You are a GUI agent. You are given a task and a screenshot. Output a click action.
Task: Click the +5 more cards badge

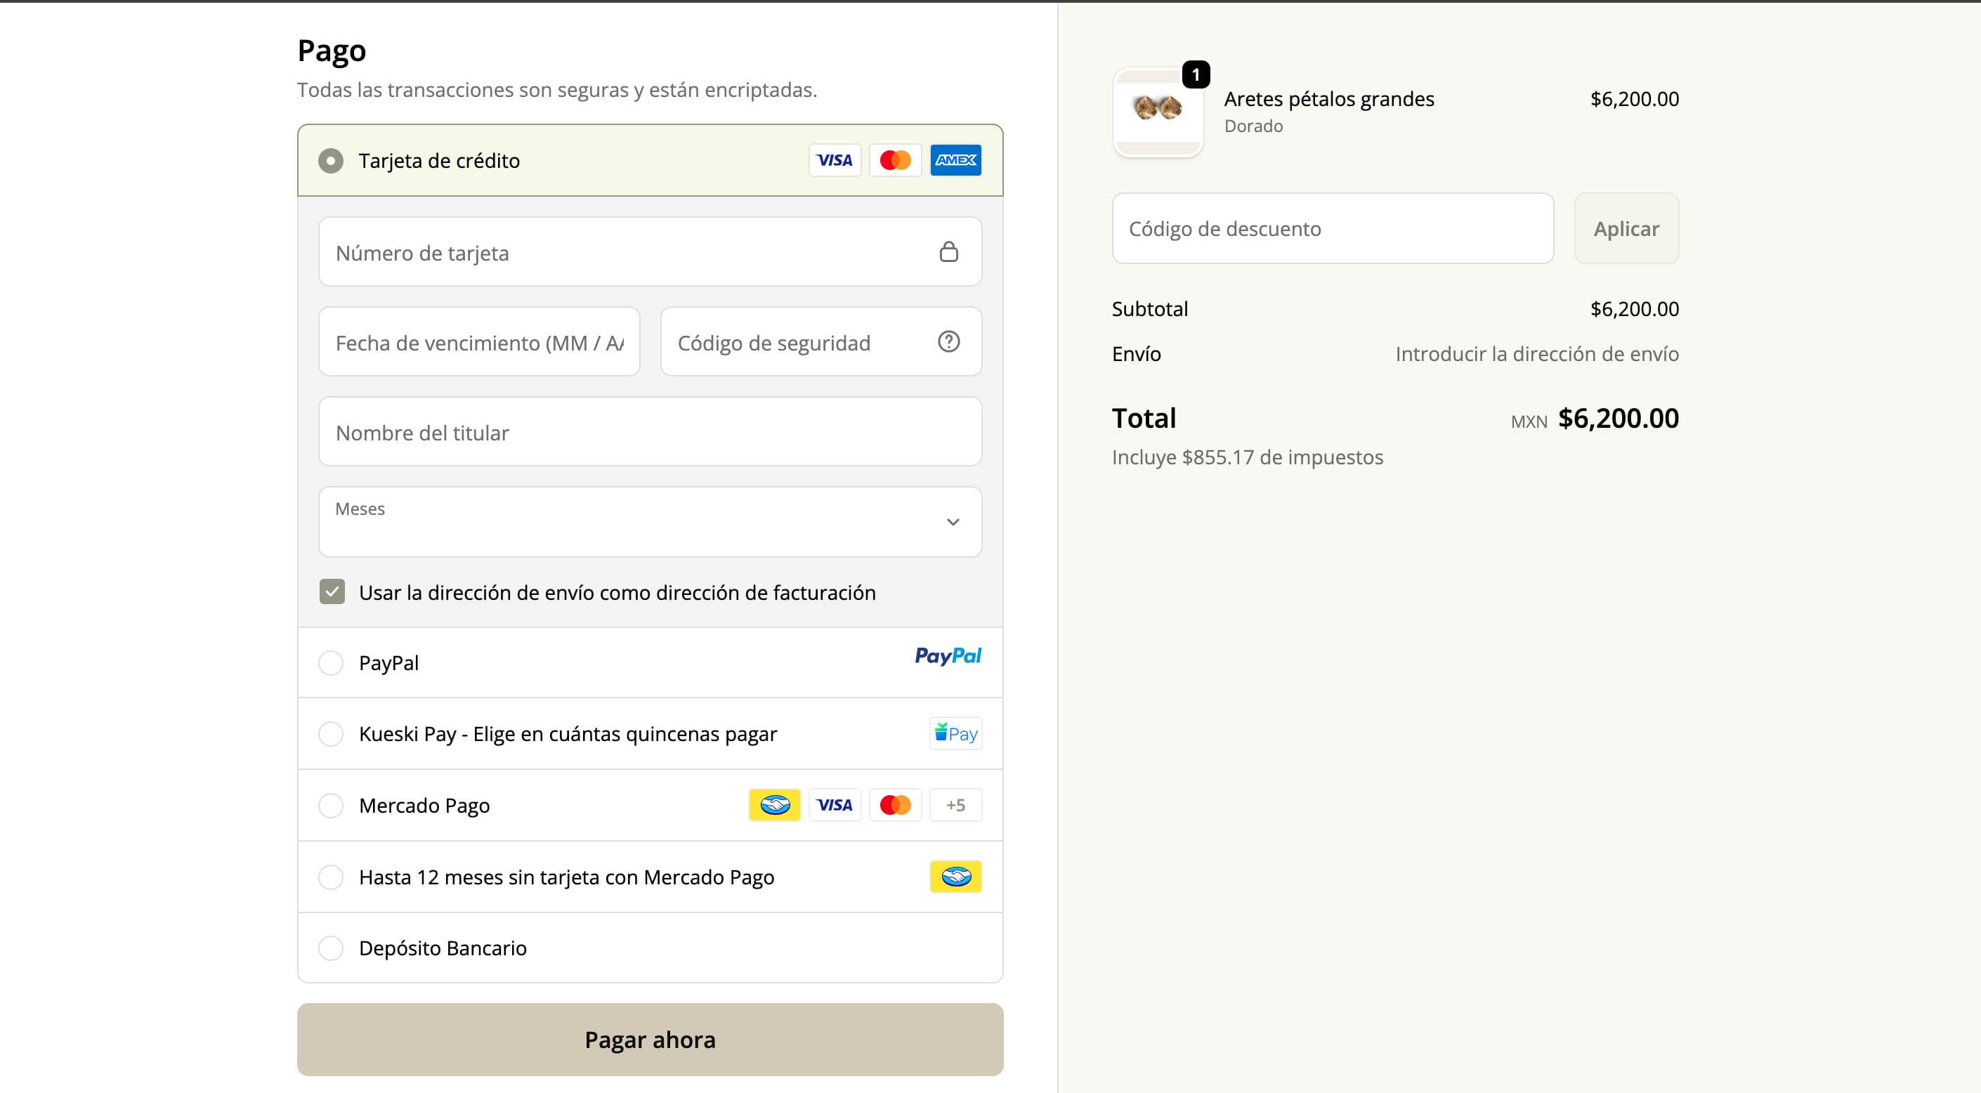click(x=955, y=805)
